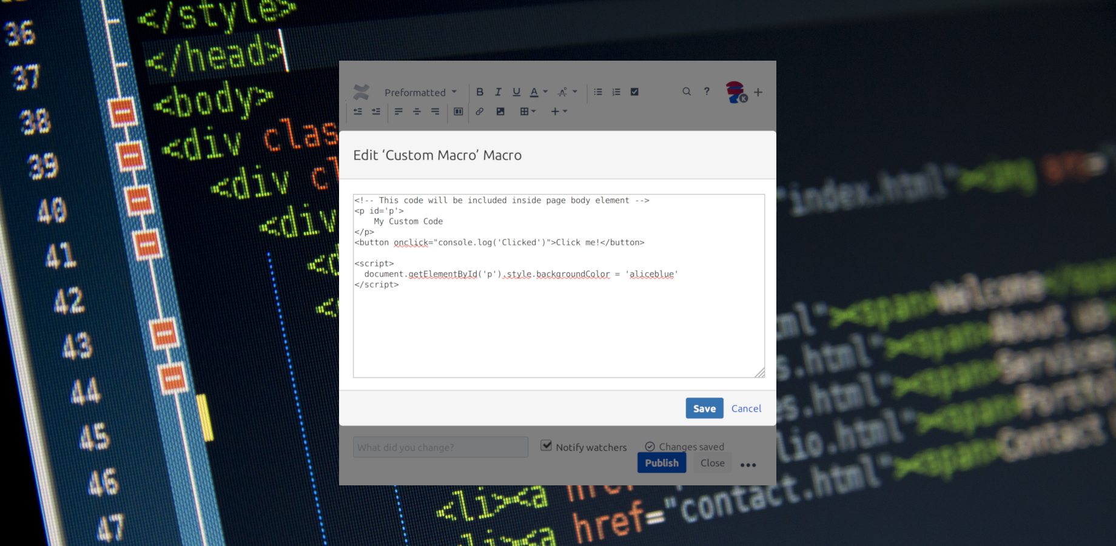The width and height of the screenshot is (1116, 546).
Task: Open the more actions ellipsis menu
Action: 748,465
